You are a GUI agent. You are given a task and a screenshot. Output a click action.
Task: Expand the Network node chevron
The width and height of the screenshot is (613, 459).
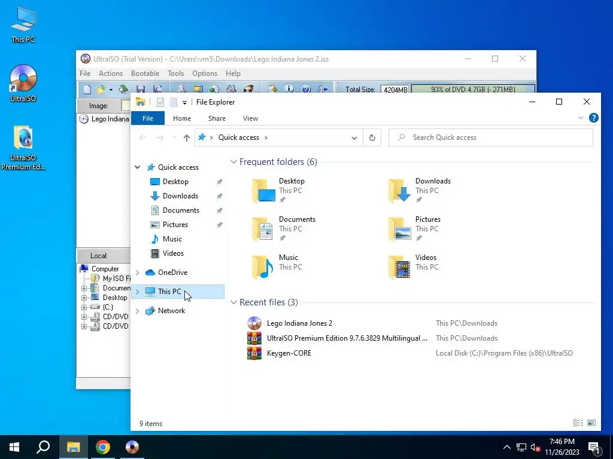point(137,311)
